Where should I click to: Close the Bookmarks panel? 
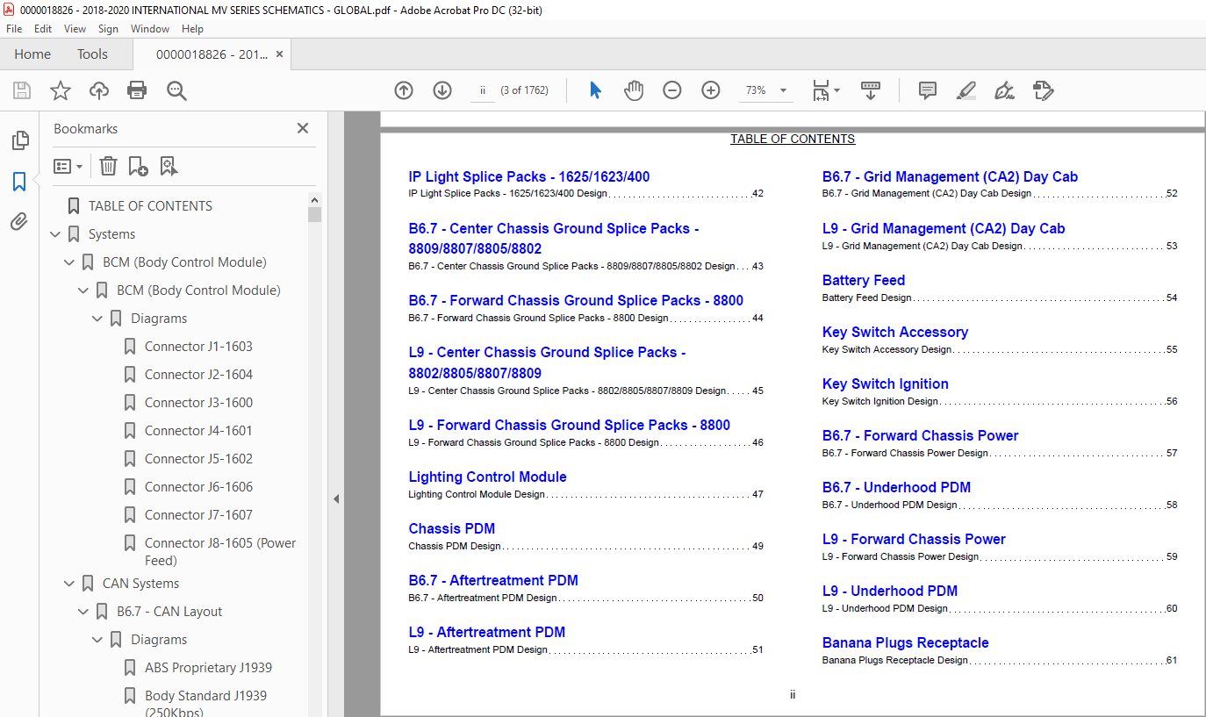[x=303, y=128]
